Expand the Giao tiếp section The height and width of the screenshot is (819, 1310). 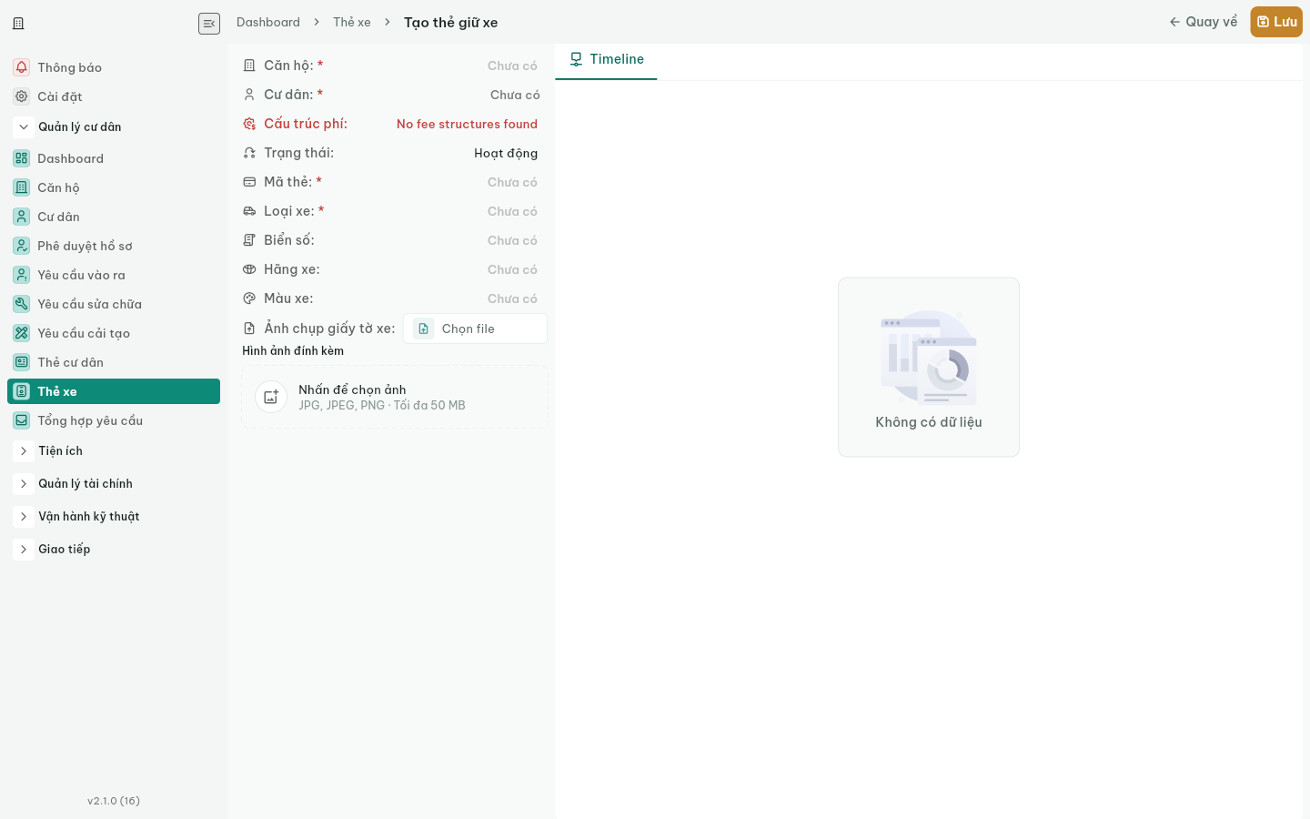pos(24,549)
